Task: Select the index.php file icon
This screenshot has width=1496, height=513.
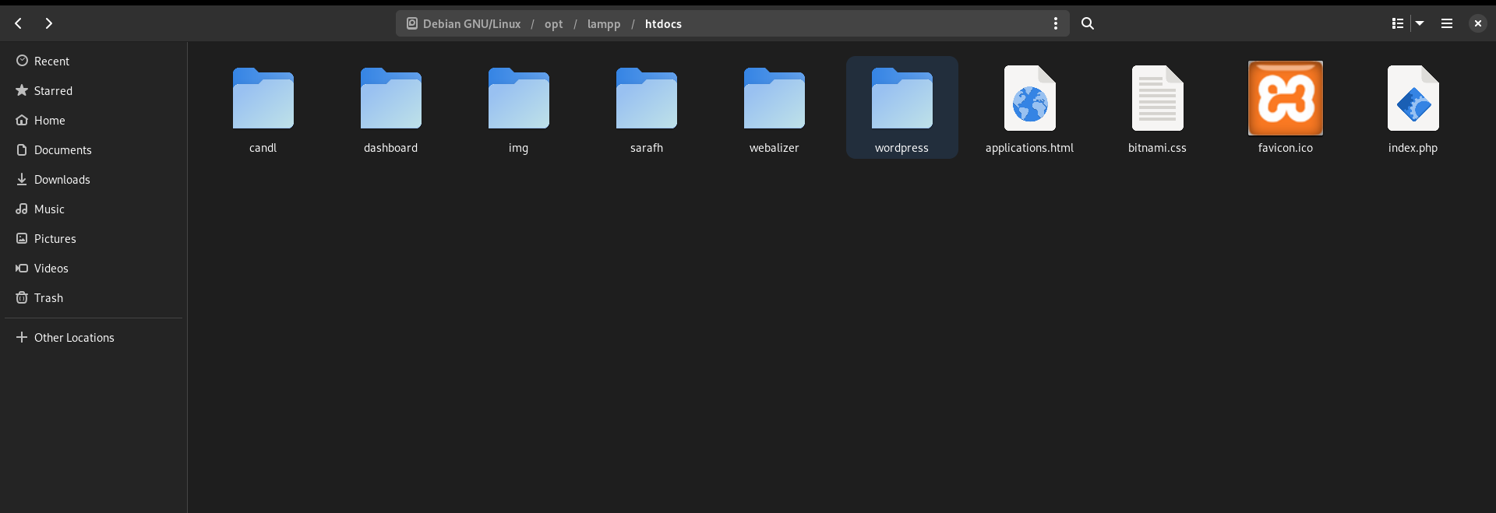Action: coord(1413,98)
